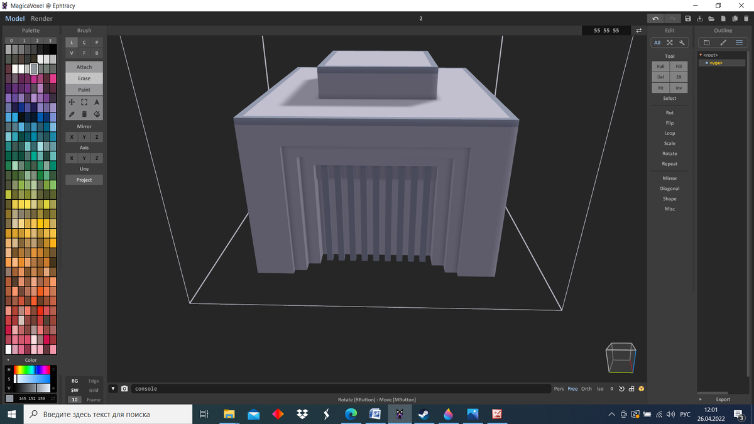The image size is (754, 424).
Task: Activate the Attach brush mode
Action: point(84,67)
